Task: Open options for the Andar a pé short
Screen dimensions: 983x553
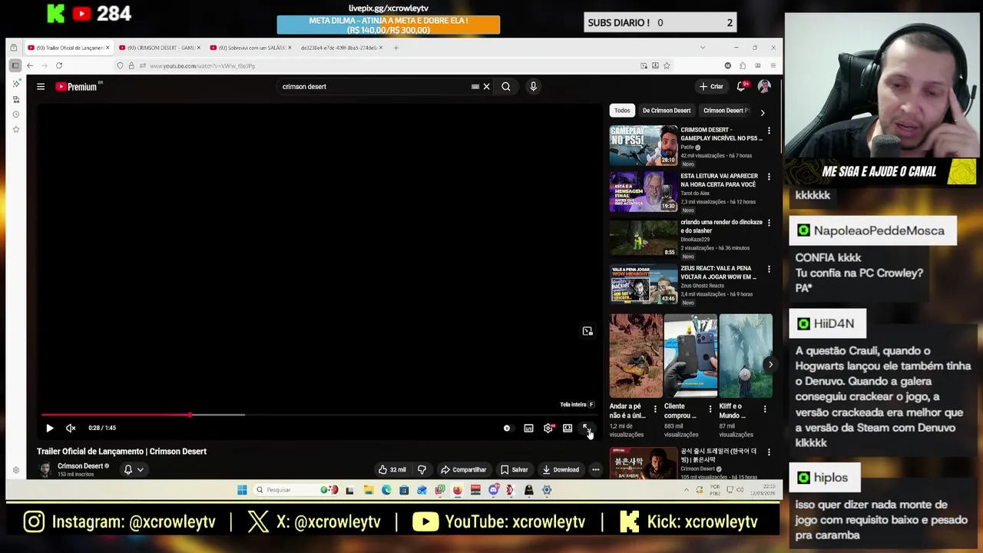Action: 655,409
